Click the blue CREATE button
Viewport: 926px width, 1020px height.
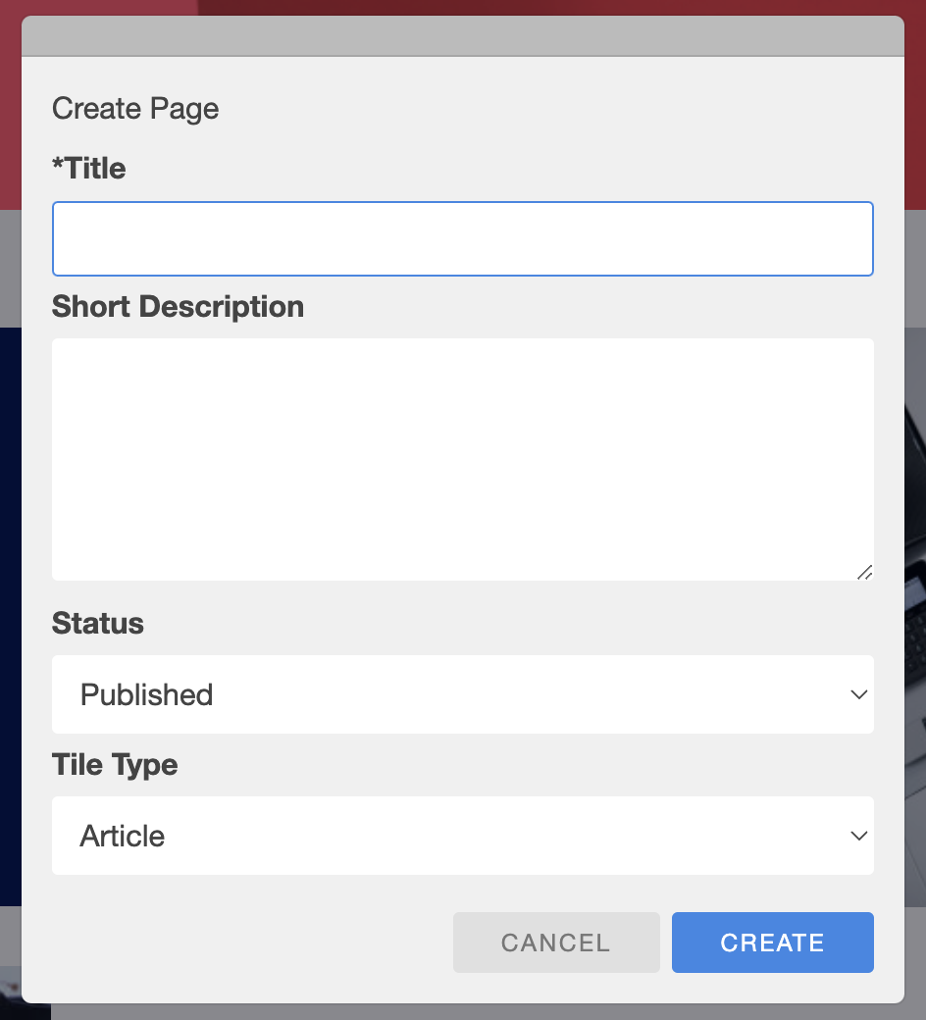[x=772, y=943]
